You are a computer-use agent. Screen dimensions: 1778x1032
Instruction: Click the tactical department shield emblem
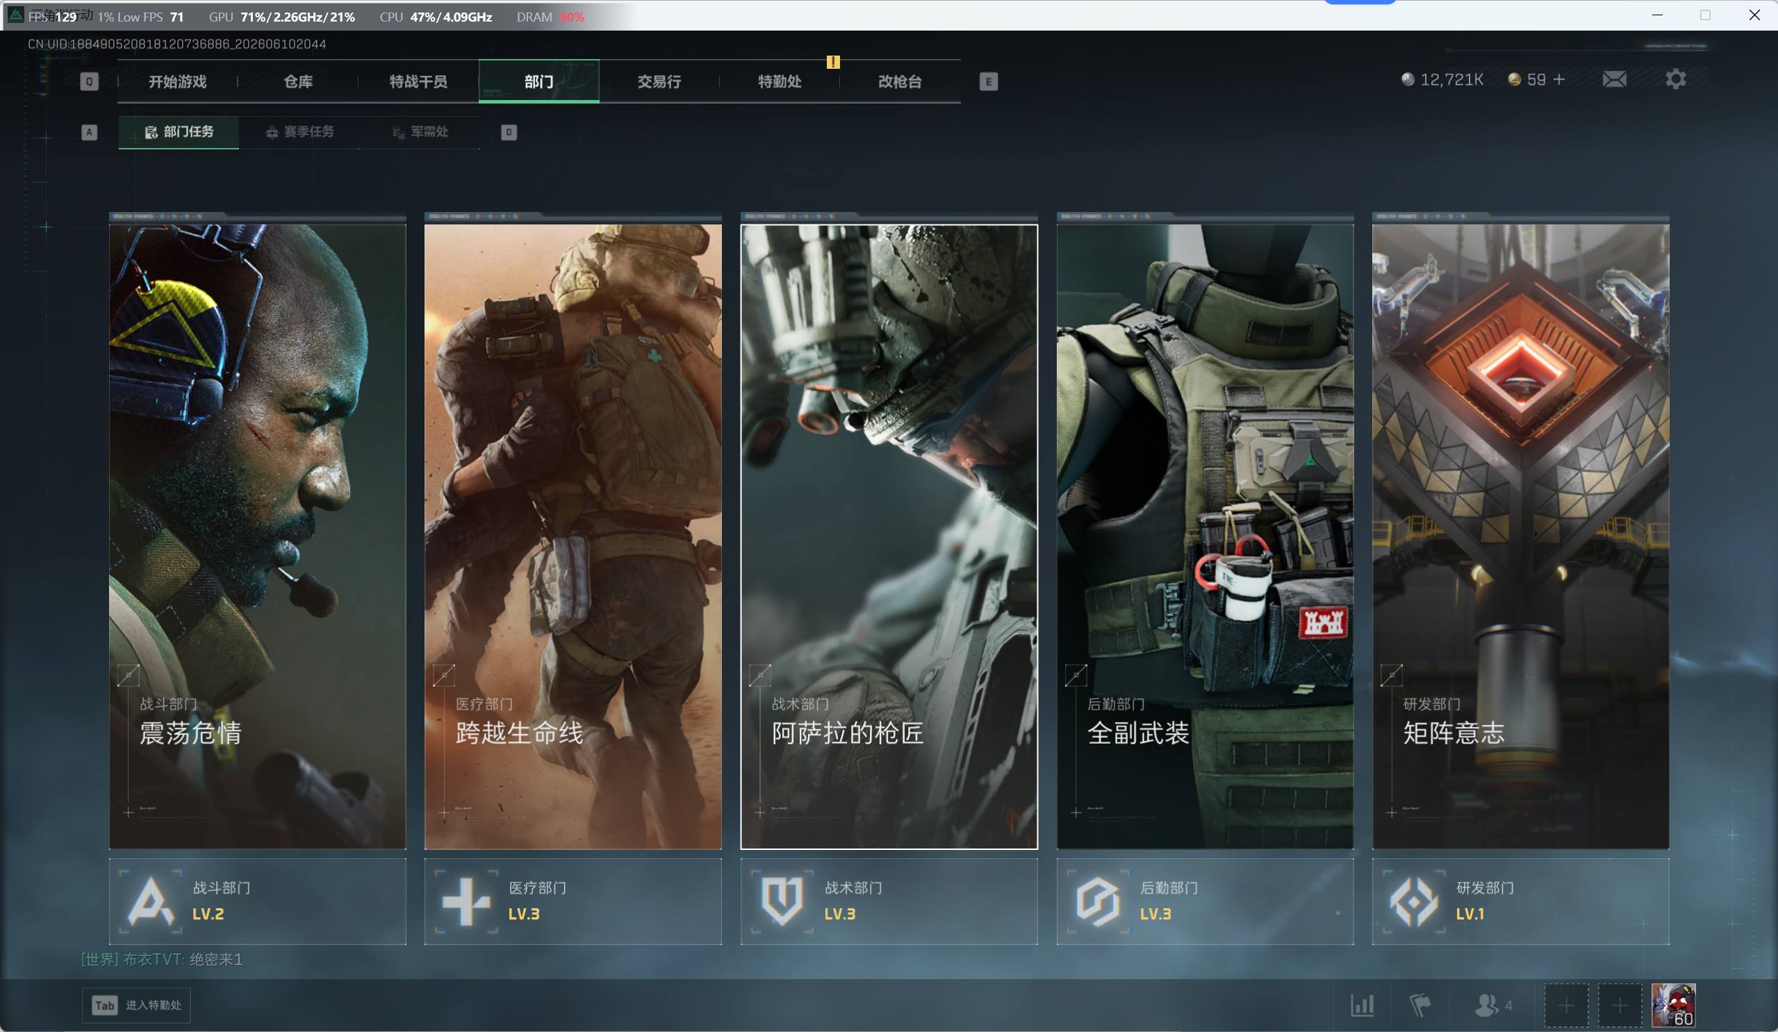pyautogui.click(x=782, y=901)
